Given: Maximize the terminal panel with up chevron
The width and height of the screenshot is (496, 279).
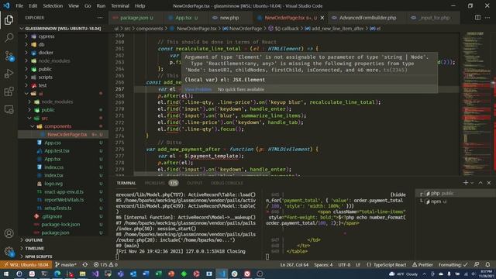Looking at the screenshot, I should 480,183.
